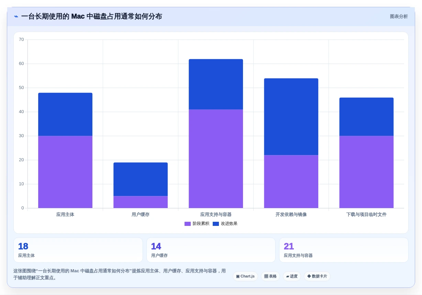The height and width of the screenshot is (295, 422).
Task: Click the 开发依赖与镜像 x-axis label
Action: 291,214
